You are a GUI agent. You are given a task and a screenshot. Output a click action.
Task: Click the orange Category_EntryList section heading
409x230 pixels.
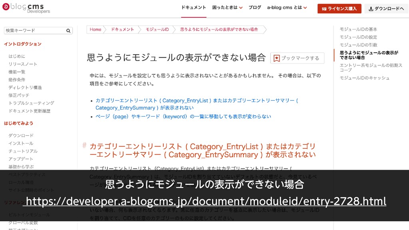tap(203, 151)
